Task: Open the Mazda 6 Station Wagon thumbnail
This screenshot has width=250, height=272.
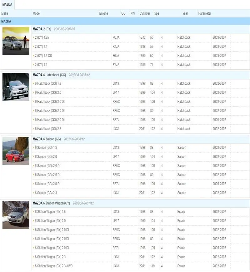Action: pos(16,215)
